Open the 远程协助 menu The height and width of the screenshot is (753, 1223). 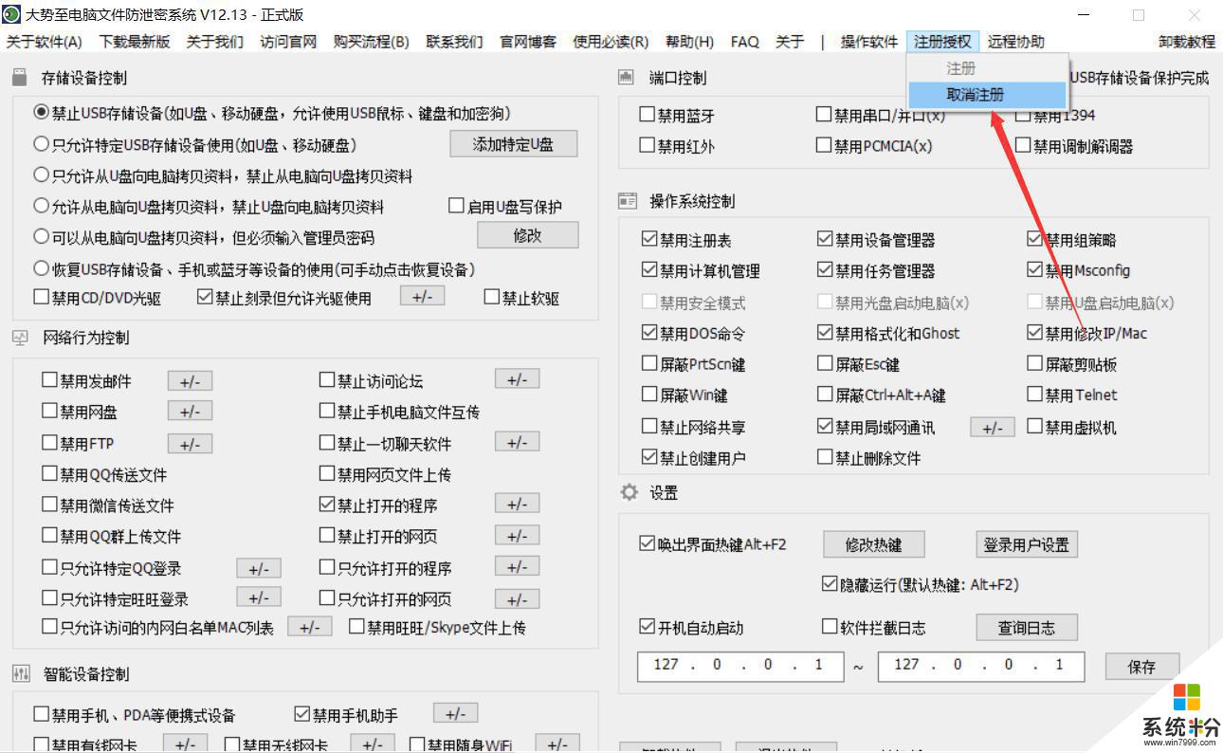click(x=1015, y=42)
